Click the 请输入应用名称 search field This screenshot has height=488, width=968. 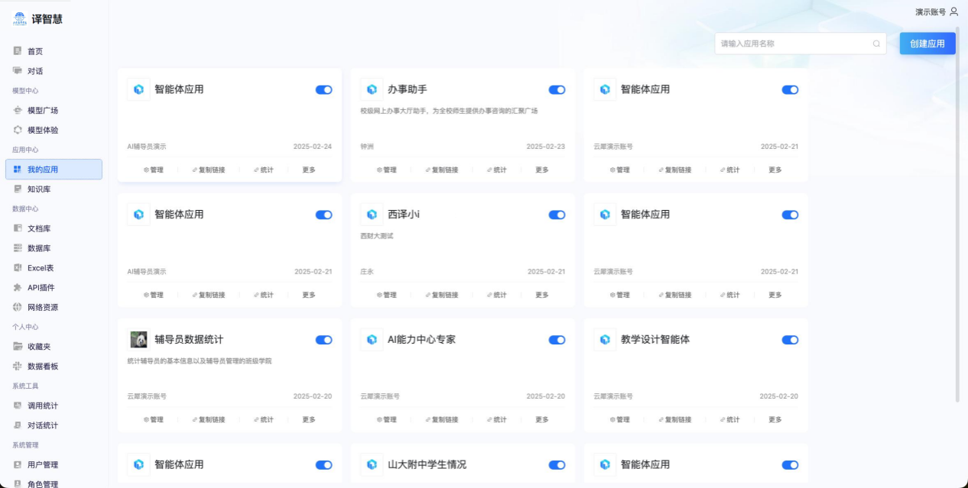coord(801,44)
